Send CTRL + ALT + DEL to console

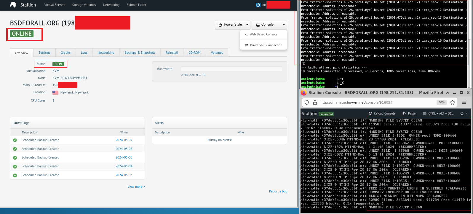(438, 113)
